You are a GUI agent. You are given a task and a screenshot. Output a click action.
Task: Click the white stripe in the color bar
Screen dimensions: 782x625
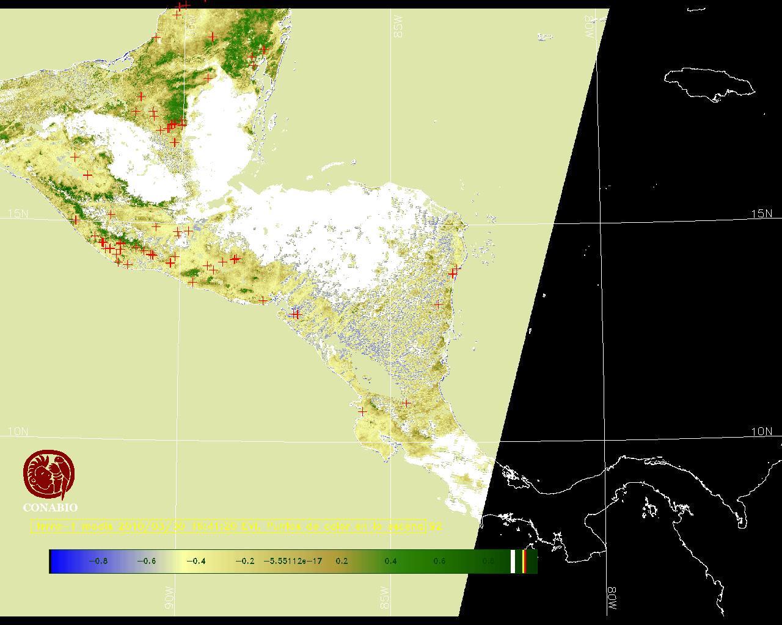coord(513,561)
